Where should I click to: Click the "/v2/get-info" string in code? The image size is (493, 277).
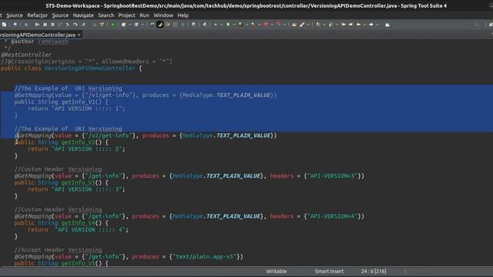109,135
